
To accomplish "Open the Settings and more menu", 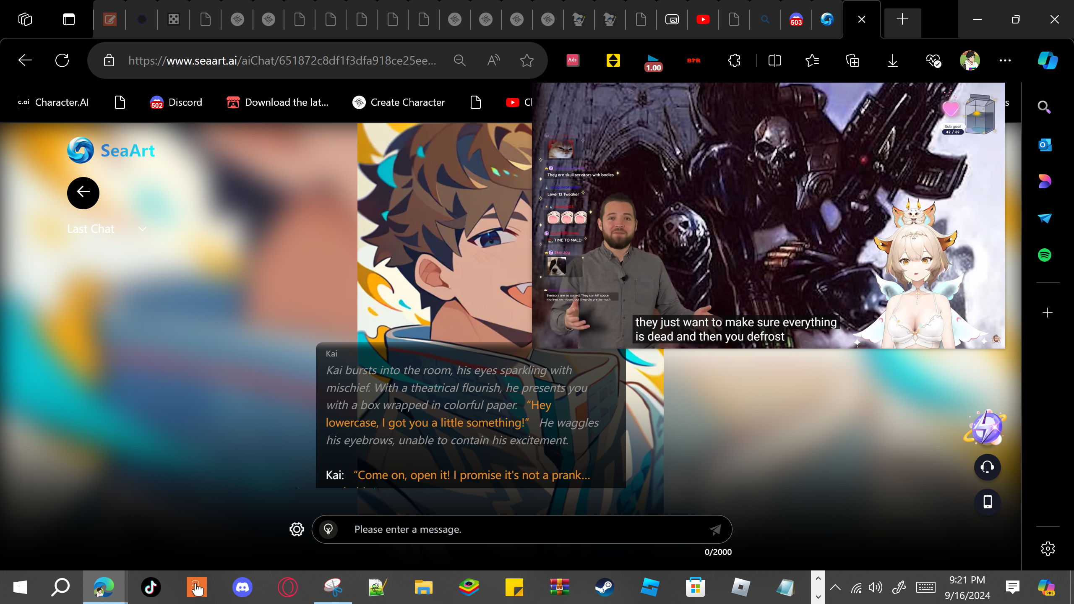I will [x=1005, y=60].
